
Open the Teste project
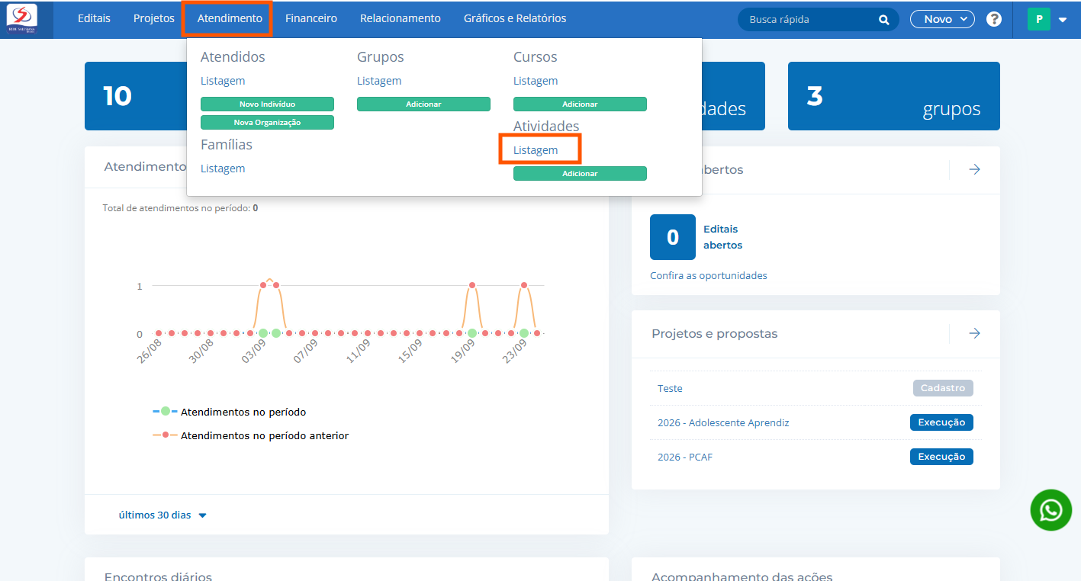670,388
